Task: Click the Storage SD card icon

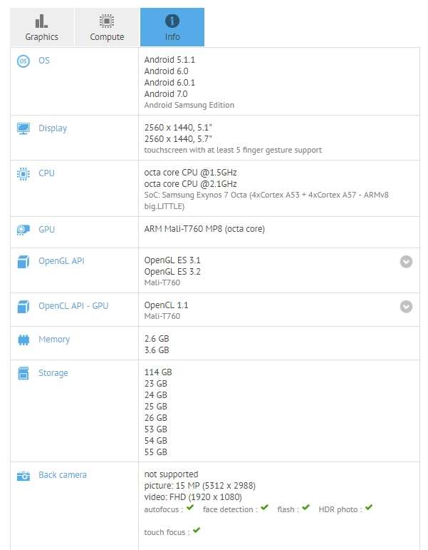Action: click(x=23, y=373)
